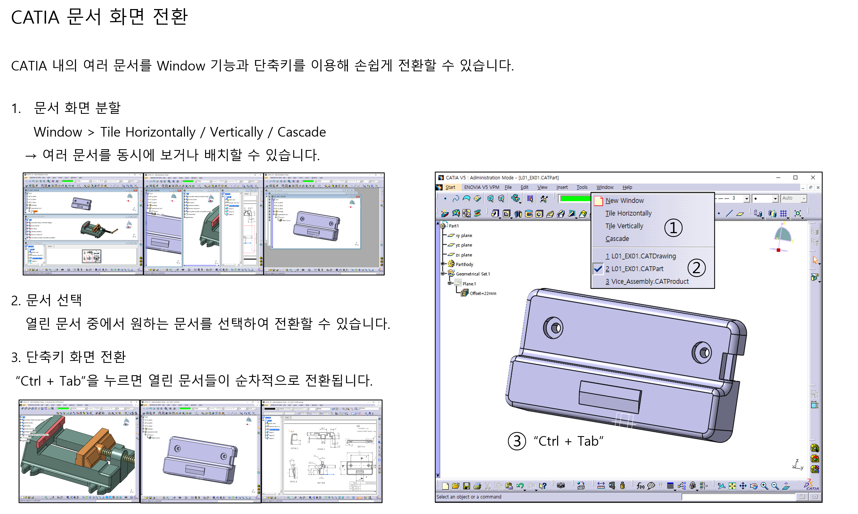Click the Zoom In magnifier icon
Screen dimensions: 858x514
[764, 486]
